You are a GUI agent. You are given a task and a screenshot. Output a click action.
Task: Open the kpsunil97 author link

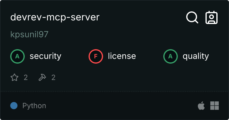pos(29,34)
